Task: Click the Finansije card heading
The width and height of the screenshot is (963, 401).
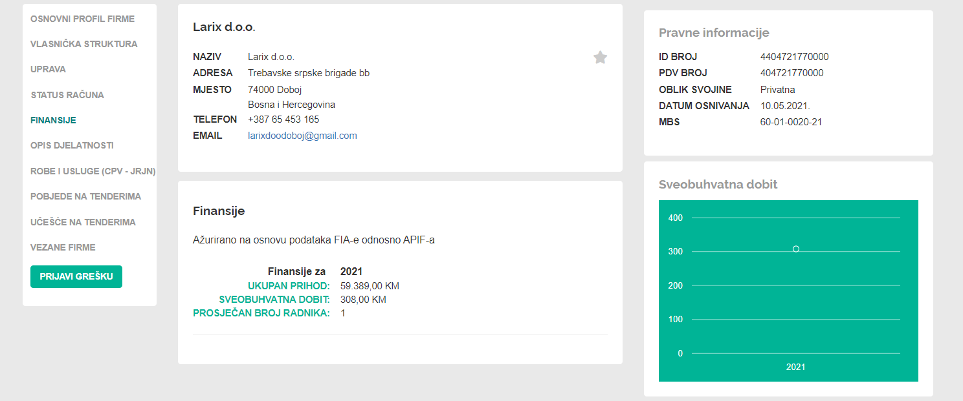Action: click(219, 211)
